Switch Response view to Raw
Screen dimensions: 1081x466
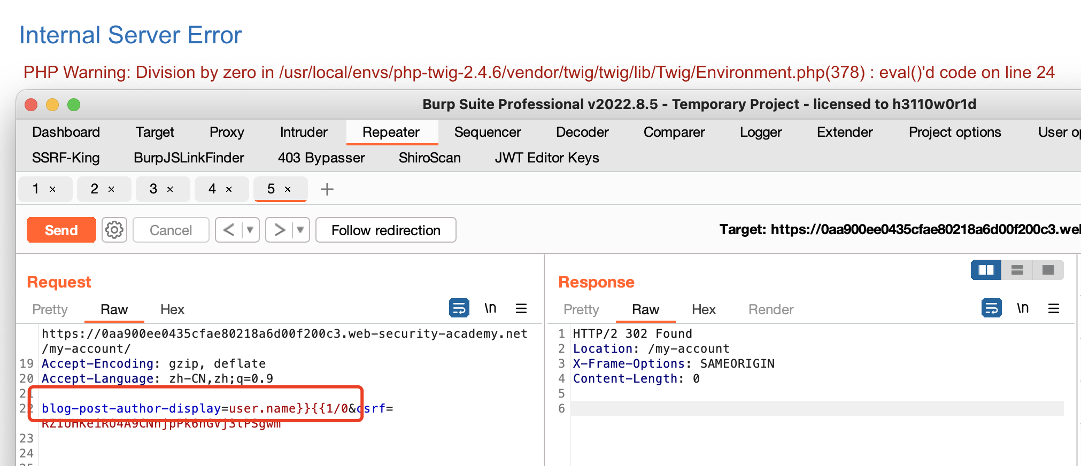(646, 309)
